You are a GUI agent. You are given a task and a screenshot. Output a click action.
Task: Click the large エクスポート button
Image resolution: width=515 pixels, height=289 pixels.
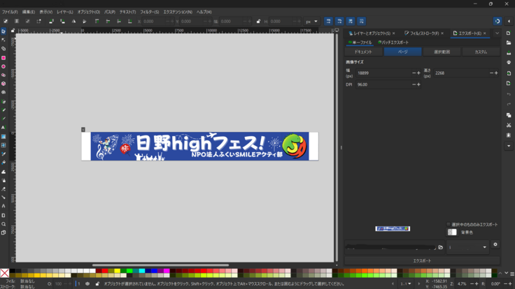421,260
